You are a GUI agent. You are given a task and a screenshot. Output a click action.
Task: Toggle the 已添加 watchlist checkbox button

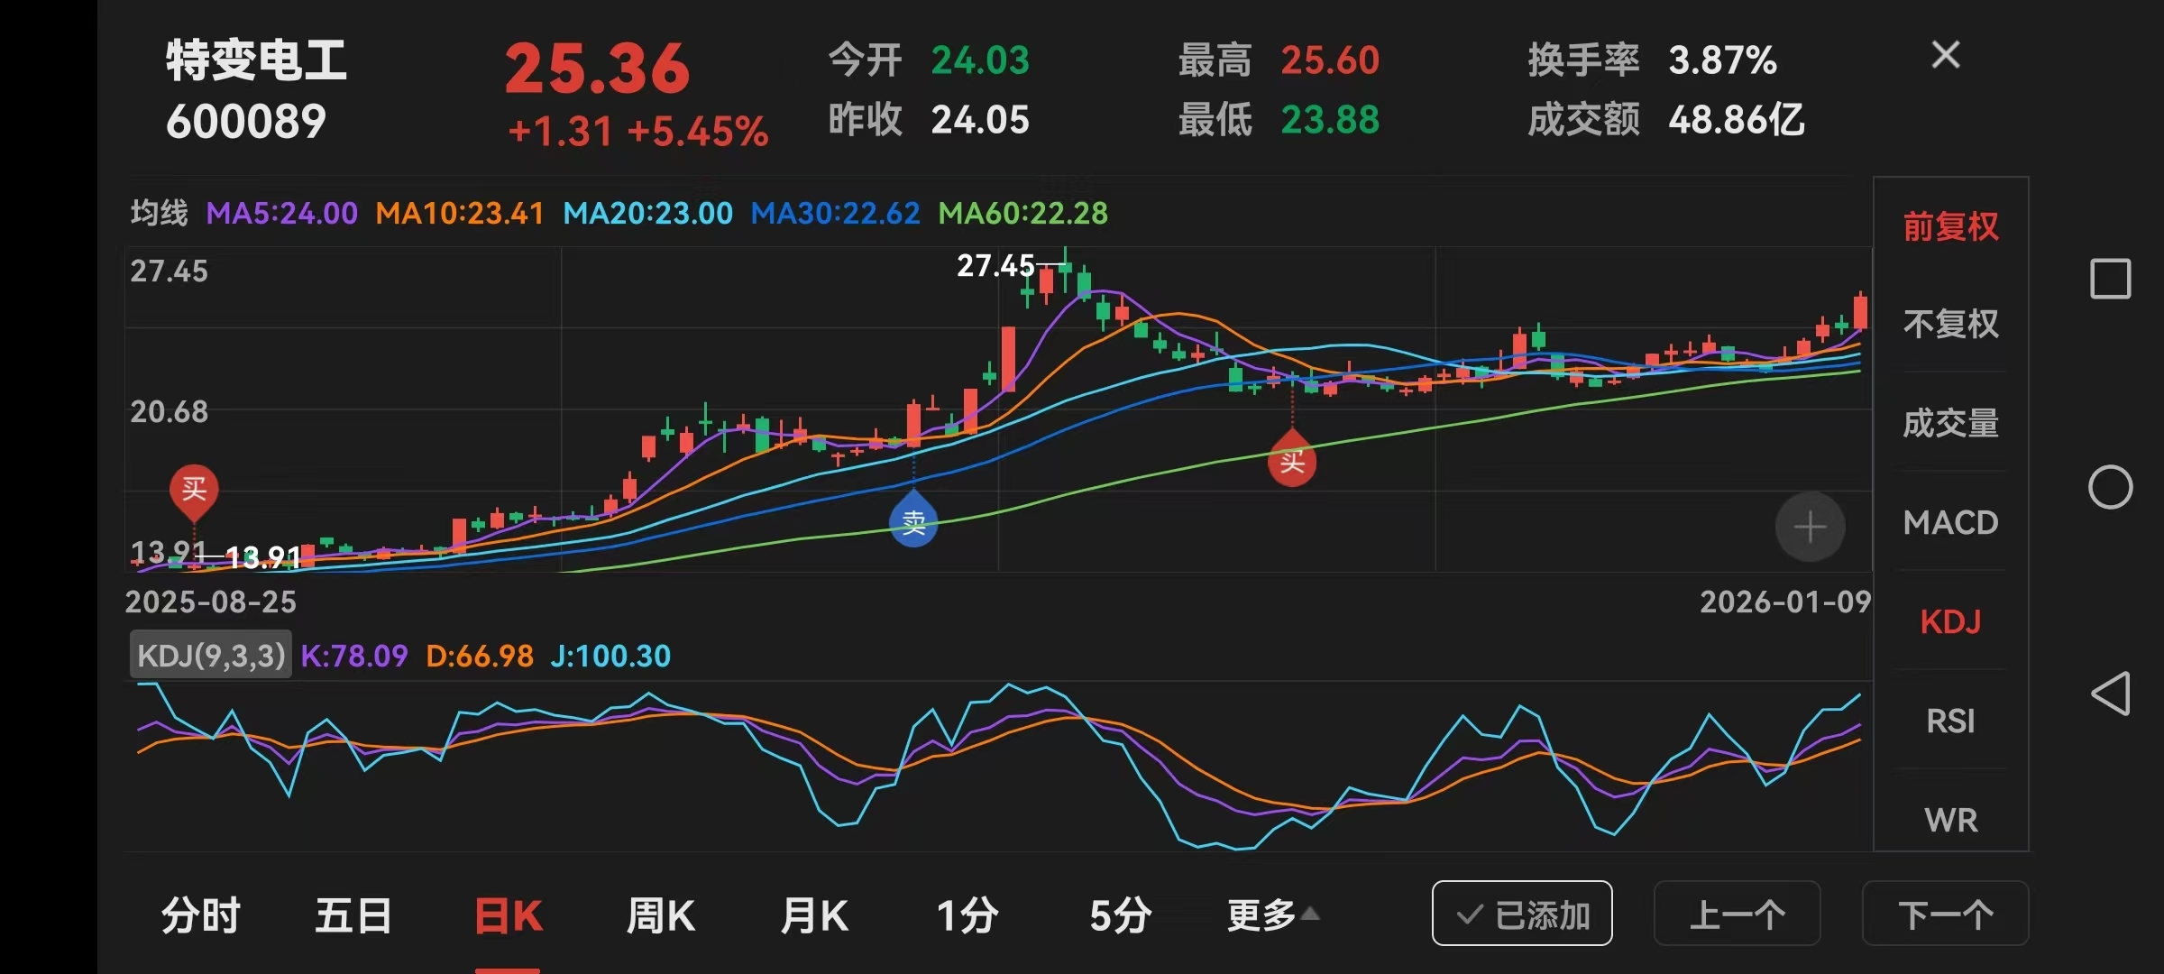(x=1521, y=914)
